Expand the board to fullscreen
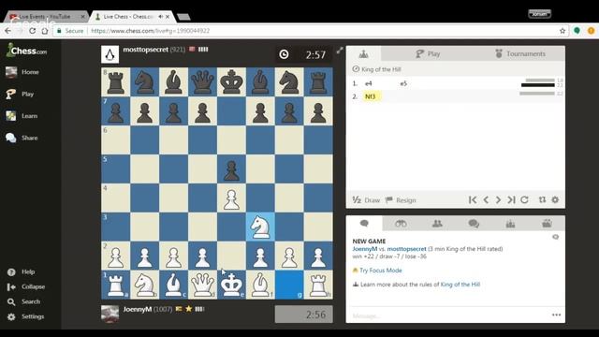This screenshot has height=337, width=599. (340, 50)
